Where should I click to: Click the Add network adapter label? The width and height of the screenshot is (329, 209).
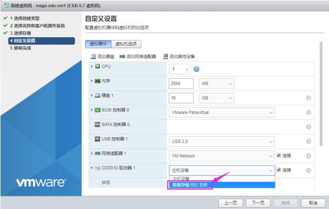point(141,57)
